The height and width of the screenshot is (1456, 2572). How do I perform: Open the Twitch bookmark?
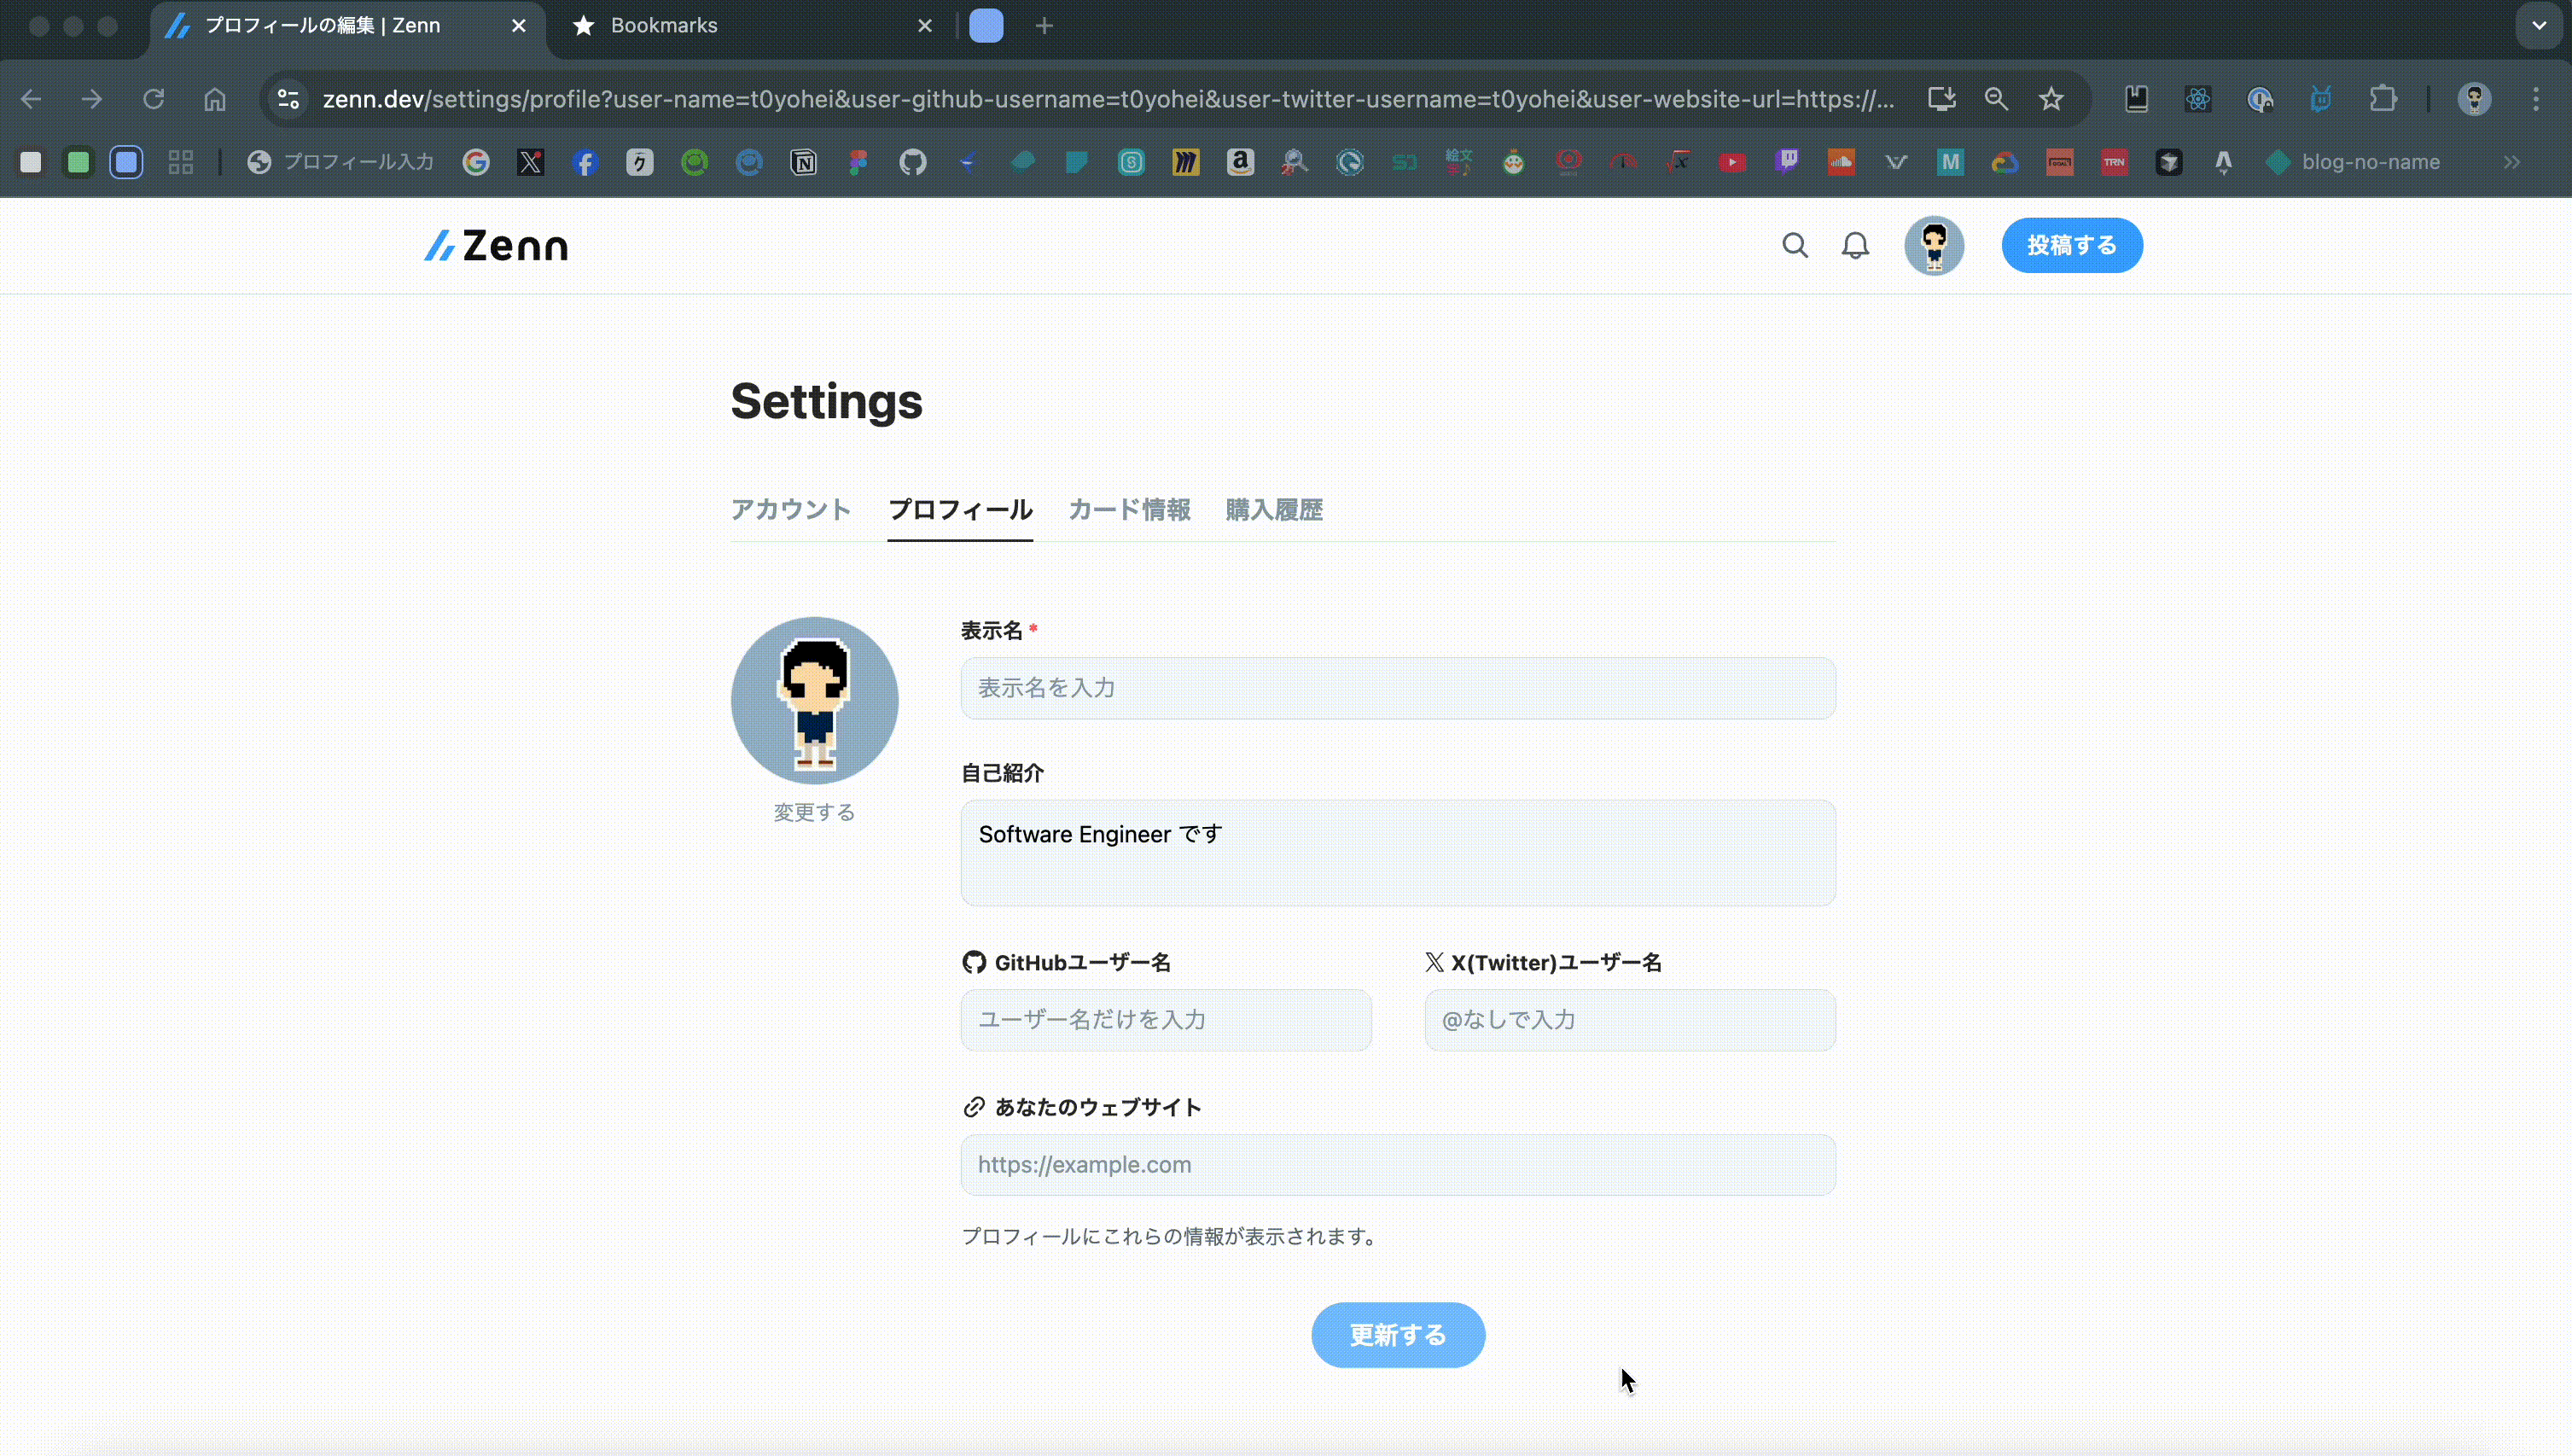(x=1786, y=162)
